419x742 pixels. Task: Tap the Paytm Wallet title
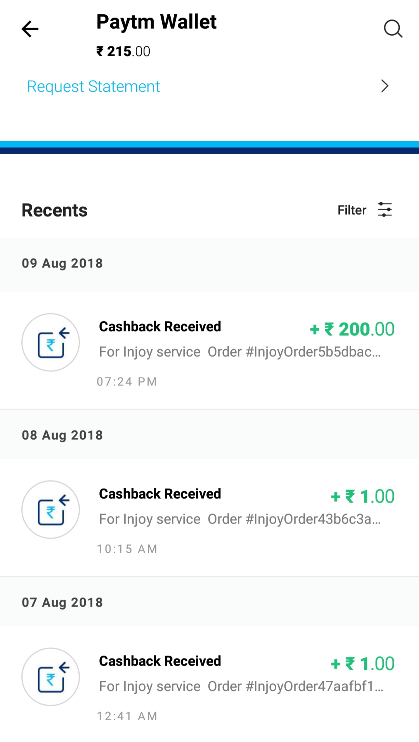156,22
